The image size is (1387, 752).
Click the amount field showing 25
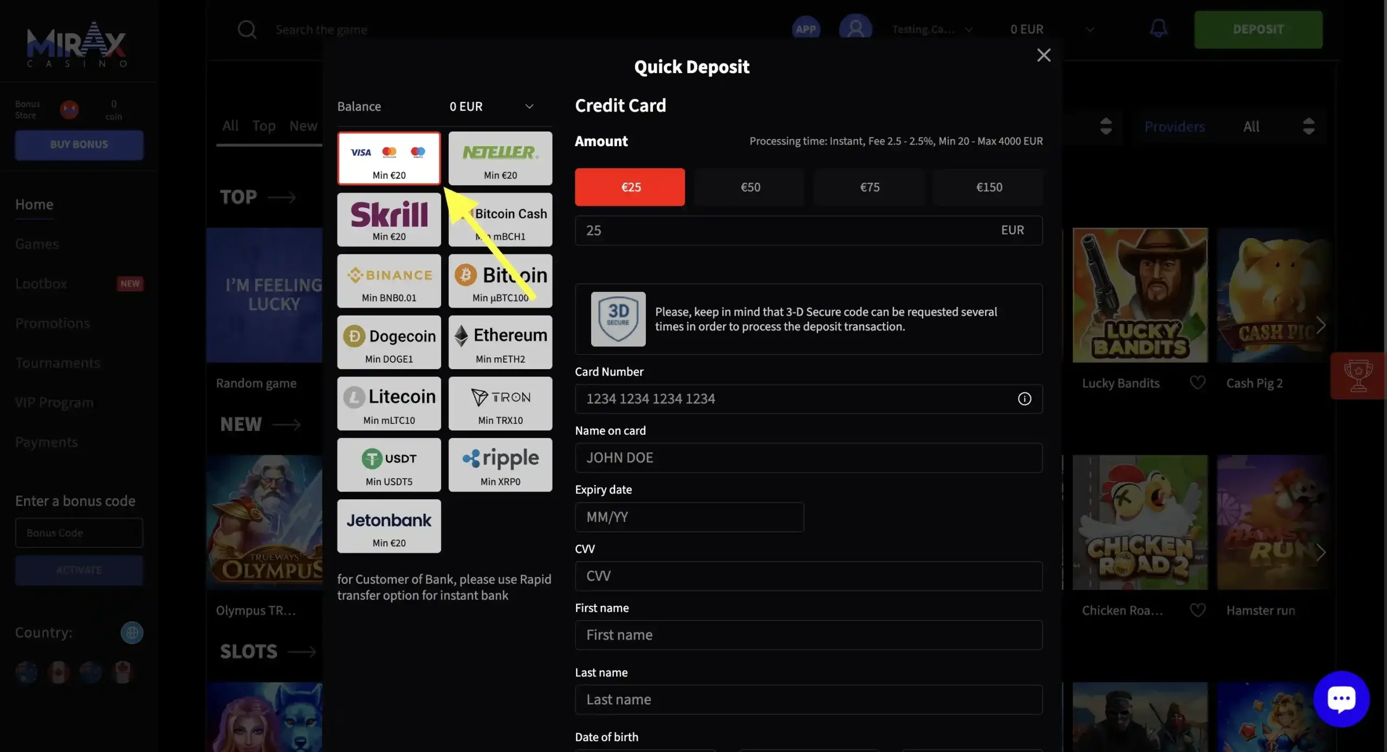tap(808, 231)
